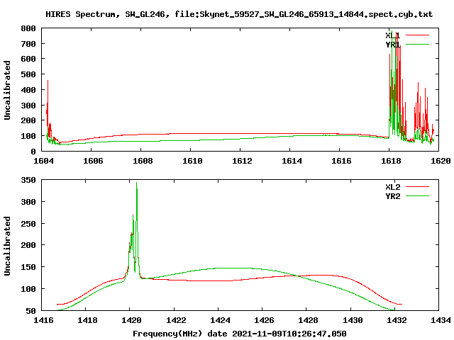Click the 1612 frequency tick label
This screenshot has width=454, height=340.
(x=242, y=161)
